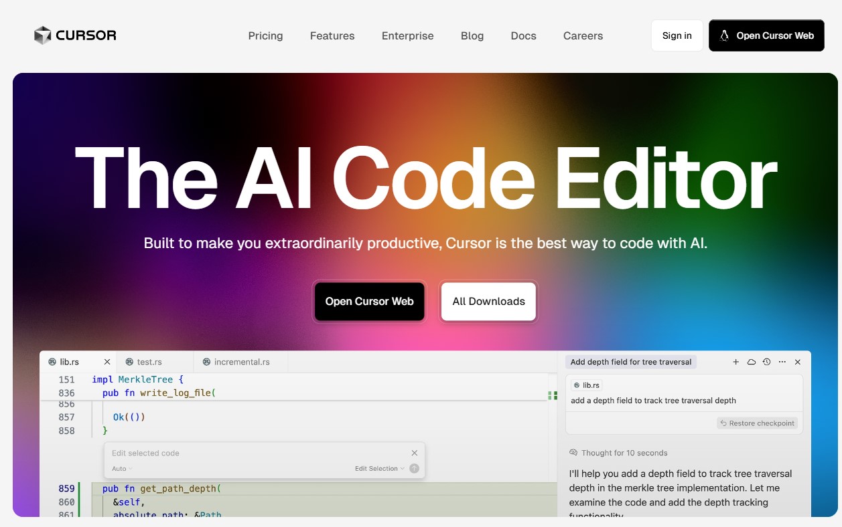Close the lib.rs tab
The width and height of the screenshot is (842, 527).
(107, 362)
